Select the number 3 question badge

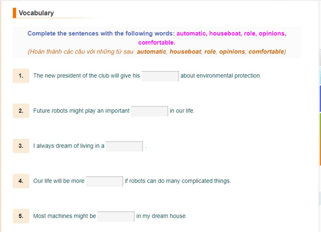pos(21,146)
